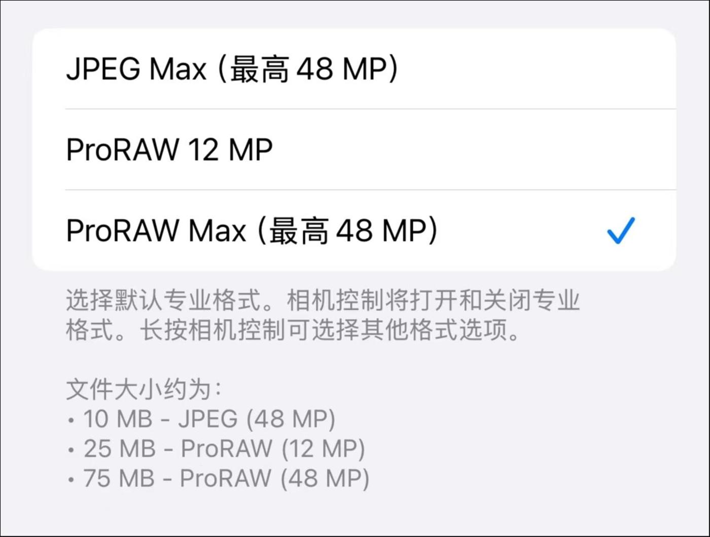This screenshot has height=537, width=710.
Task: Select the JPEG Max (最高 48 MP) option
Action: tap(354, 68)
